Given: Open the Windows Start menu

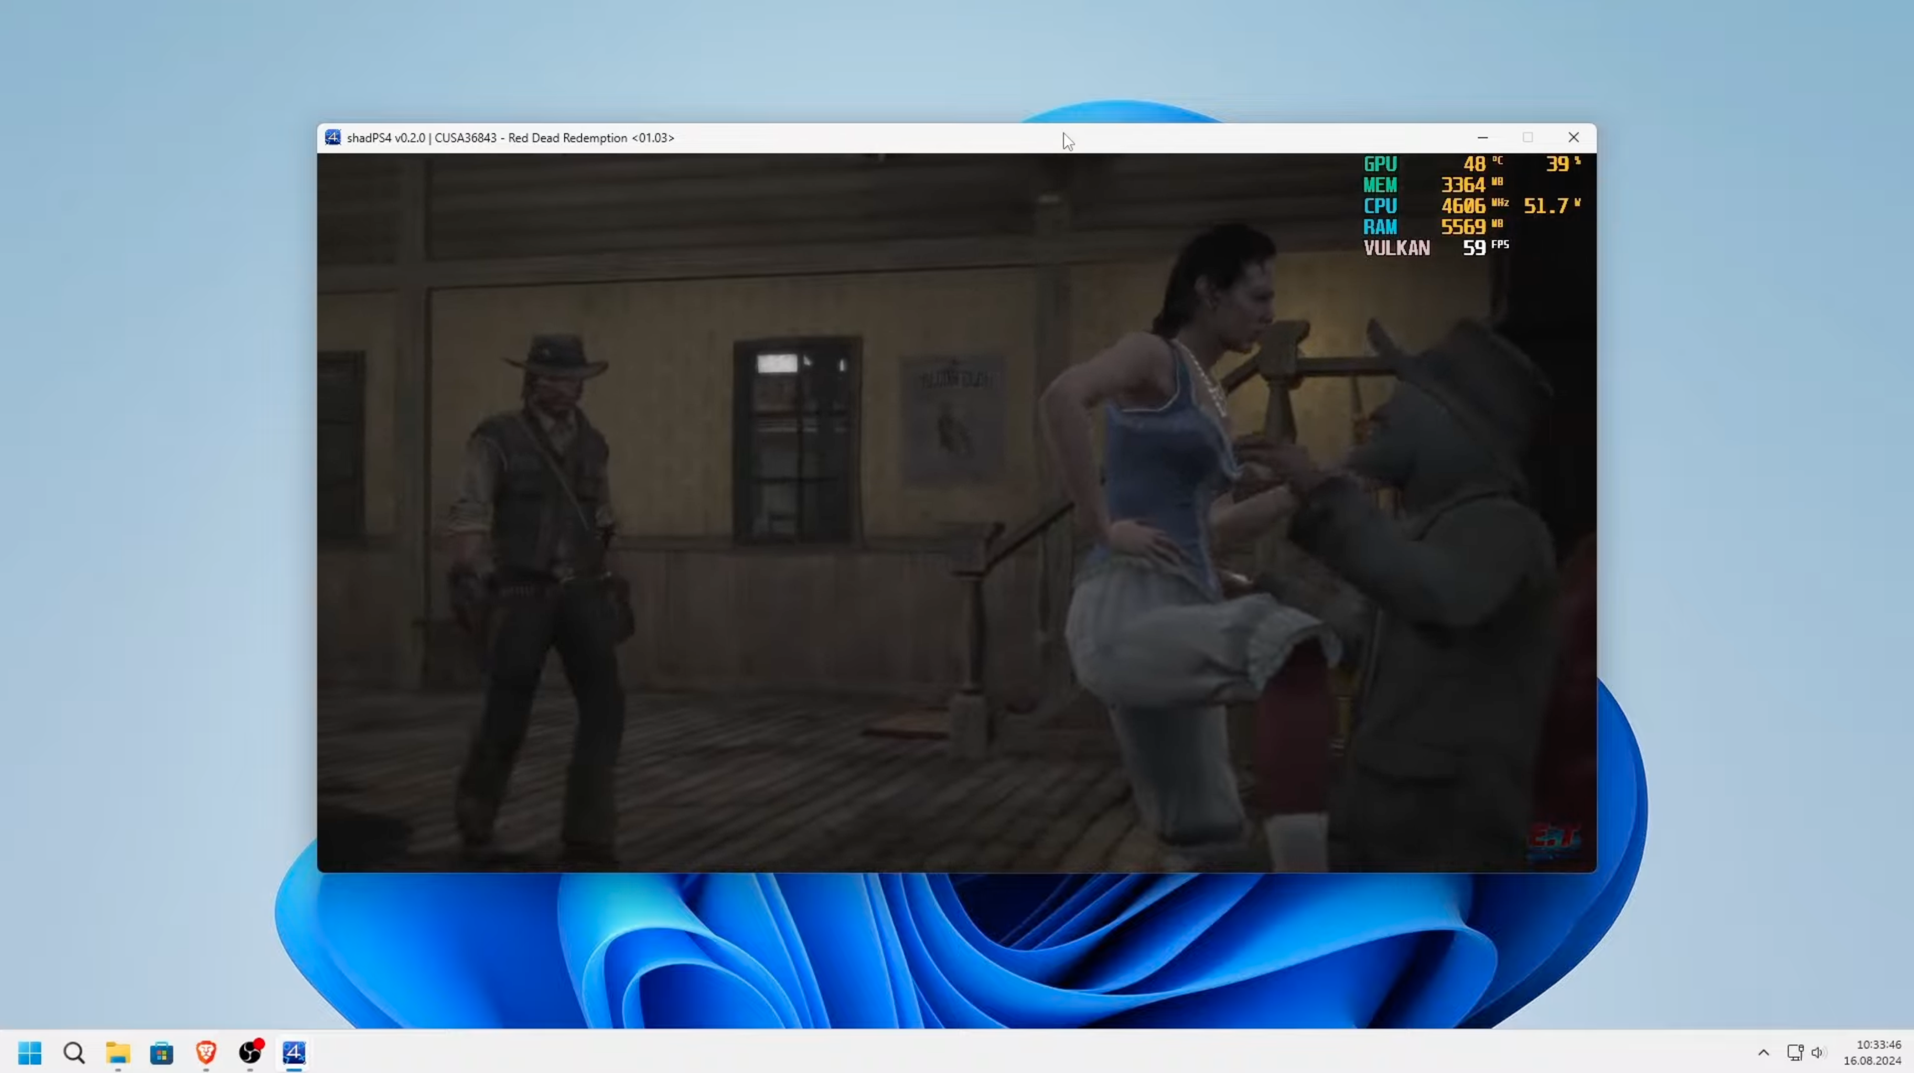Looking at the screenshot, I should click(30, 1052).
